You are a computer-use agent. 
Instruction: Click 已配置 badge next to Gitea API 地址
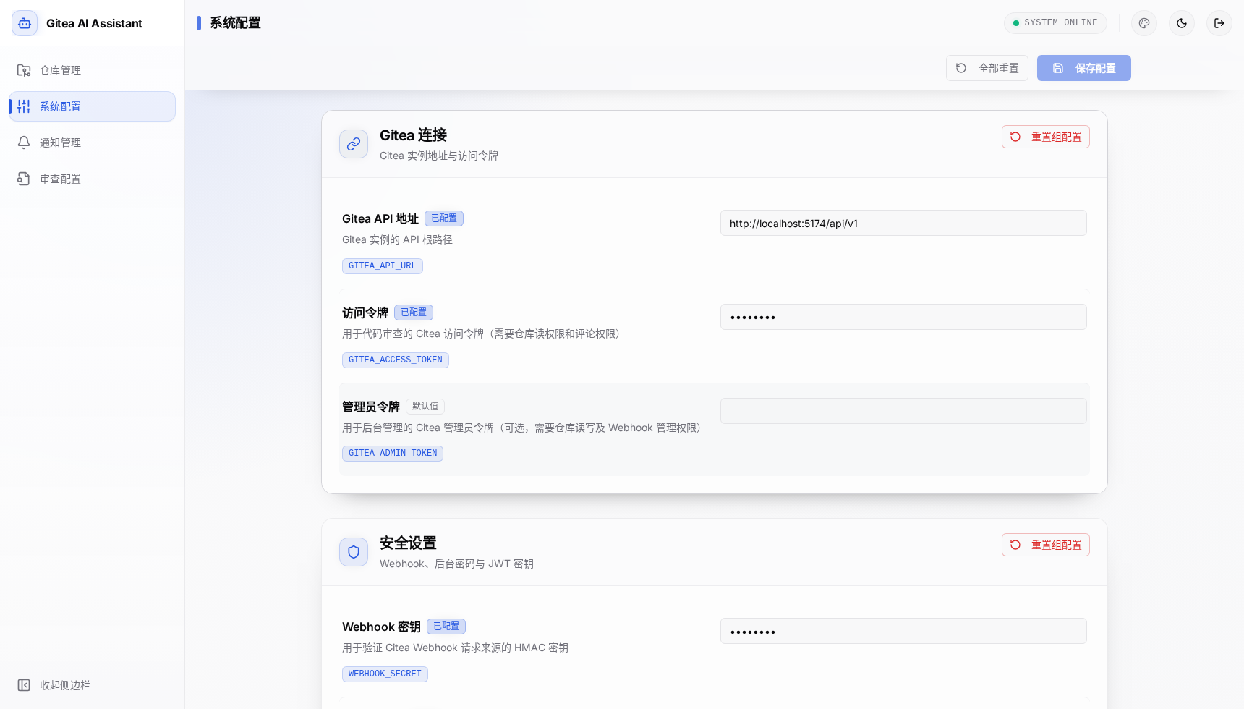444,218
